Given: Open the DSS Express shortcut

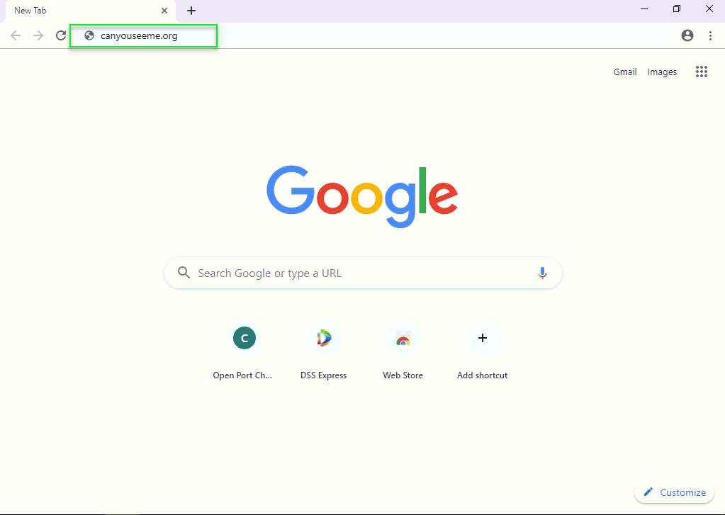Looking at the screenshot, I should point(324,351).
